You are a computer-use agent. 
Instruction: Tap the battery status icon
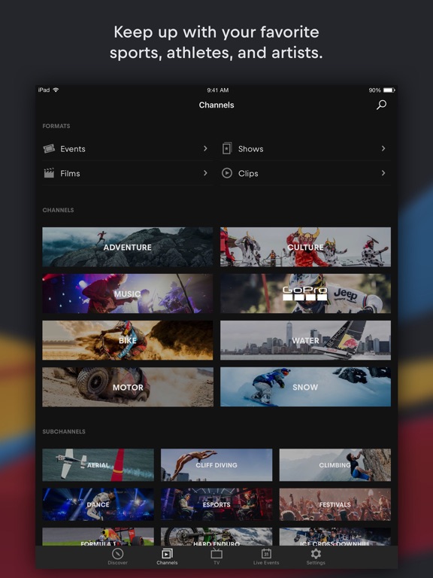(x=389, y=90)
